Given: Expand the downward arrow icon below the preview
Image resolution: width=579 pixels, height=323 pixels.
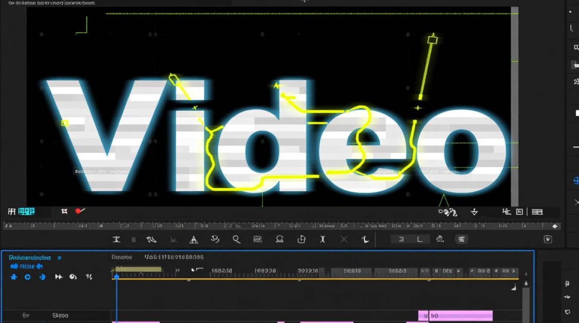Looking at the screenshot, I should pyautogui.click(x=474, y=211).
